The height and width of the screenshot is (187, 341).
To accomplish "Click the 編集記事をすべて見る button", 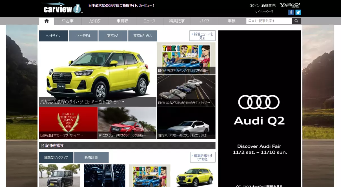I will click(203, 157).
